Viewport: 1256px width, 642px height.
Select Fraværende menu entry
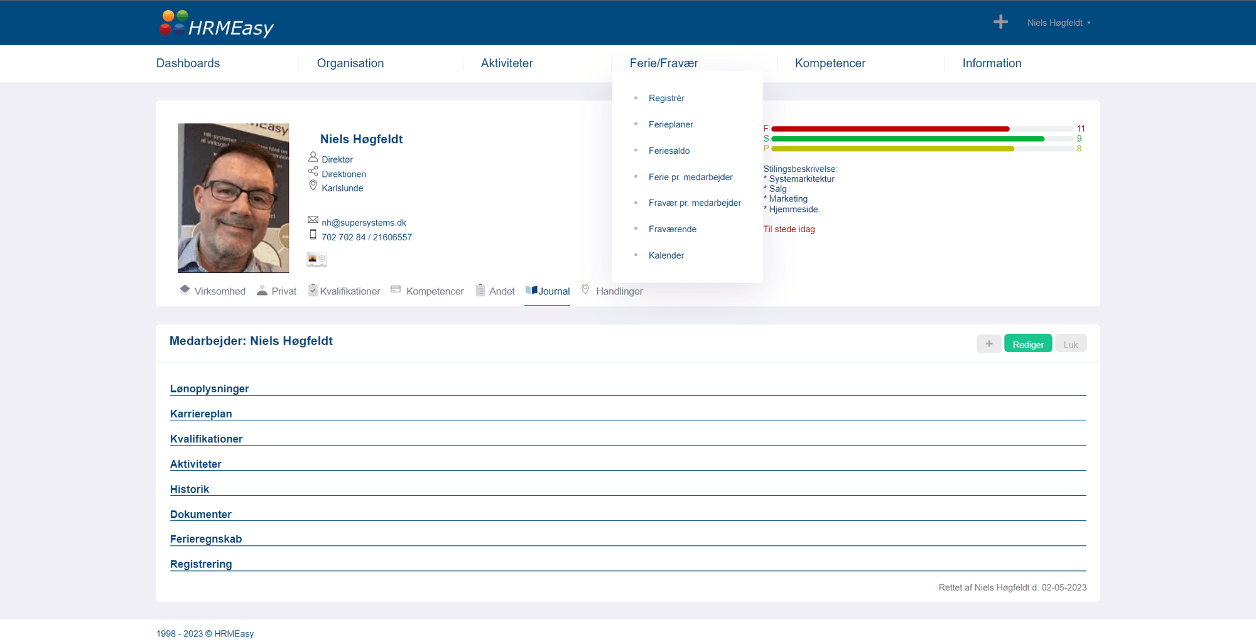pos(672,229)
